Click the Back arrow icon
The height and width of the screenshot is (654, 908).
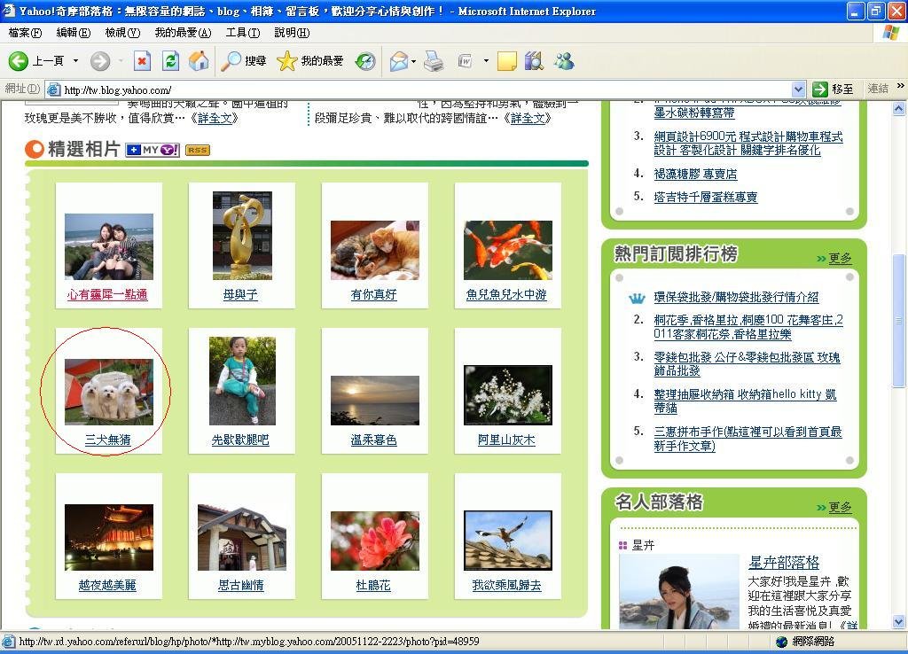click(18, 61)
